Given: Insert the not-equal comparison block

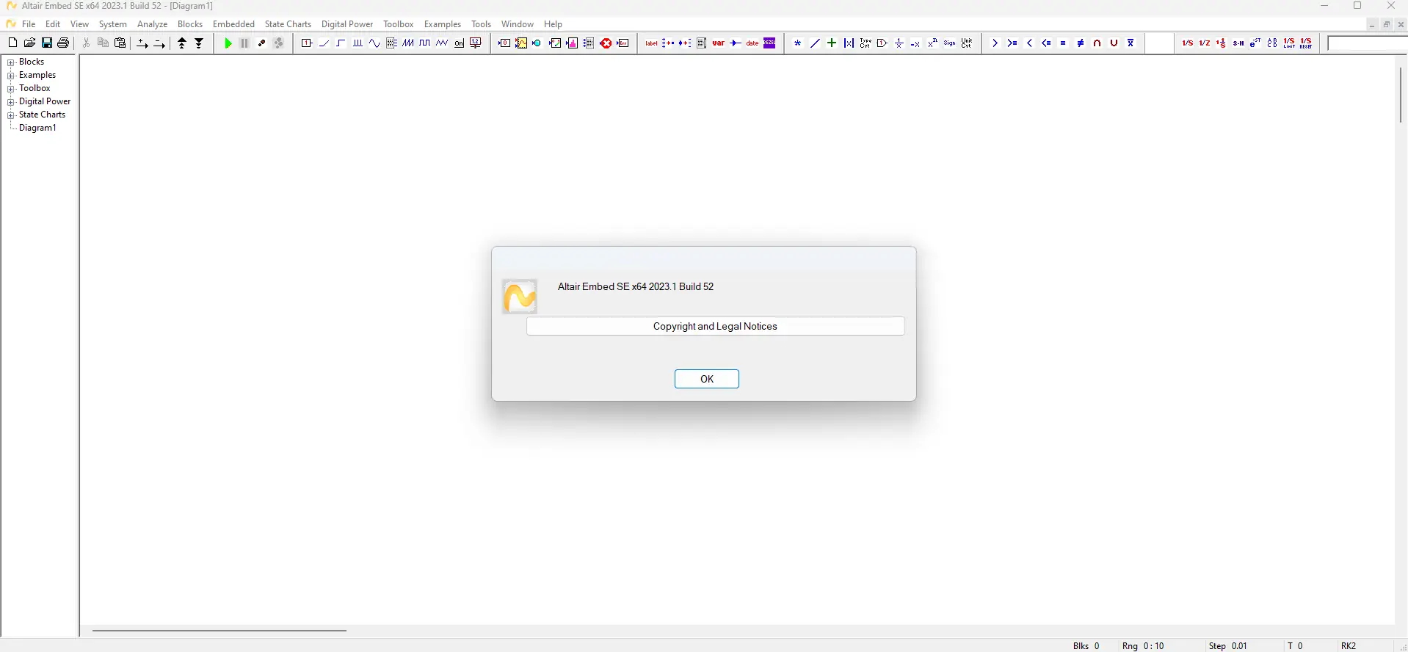Looking at the screenshot, I should 1080,43.
